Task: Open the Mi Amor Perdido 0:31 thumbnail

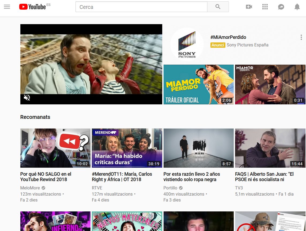Action: pyautogui.click(x=270, y=84)
